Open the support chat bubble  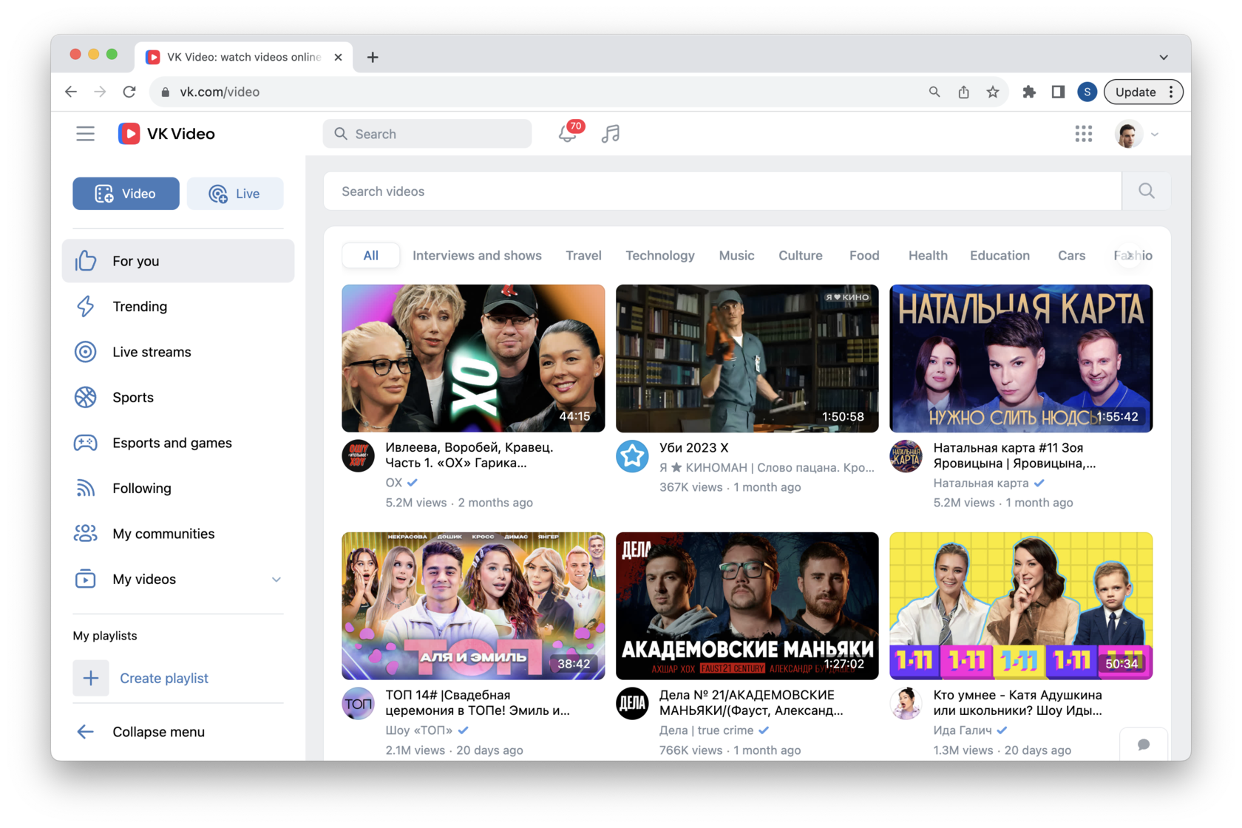click(x=1144, y=744)
